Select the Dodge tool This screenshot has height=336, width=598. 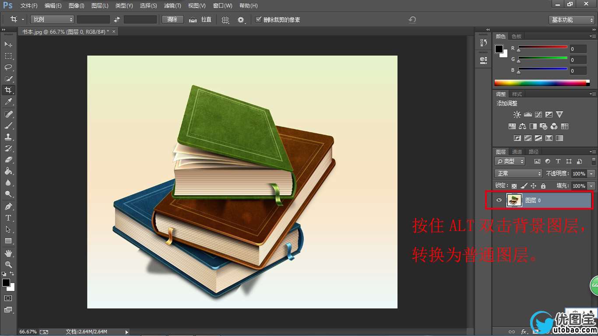(8, 194)
